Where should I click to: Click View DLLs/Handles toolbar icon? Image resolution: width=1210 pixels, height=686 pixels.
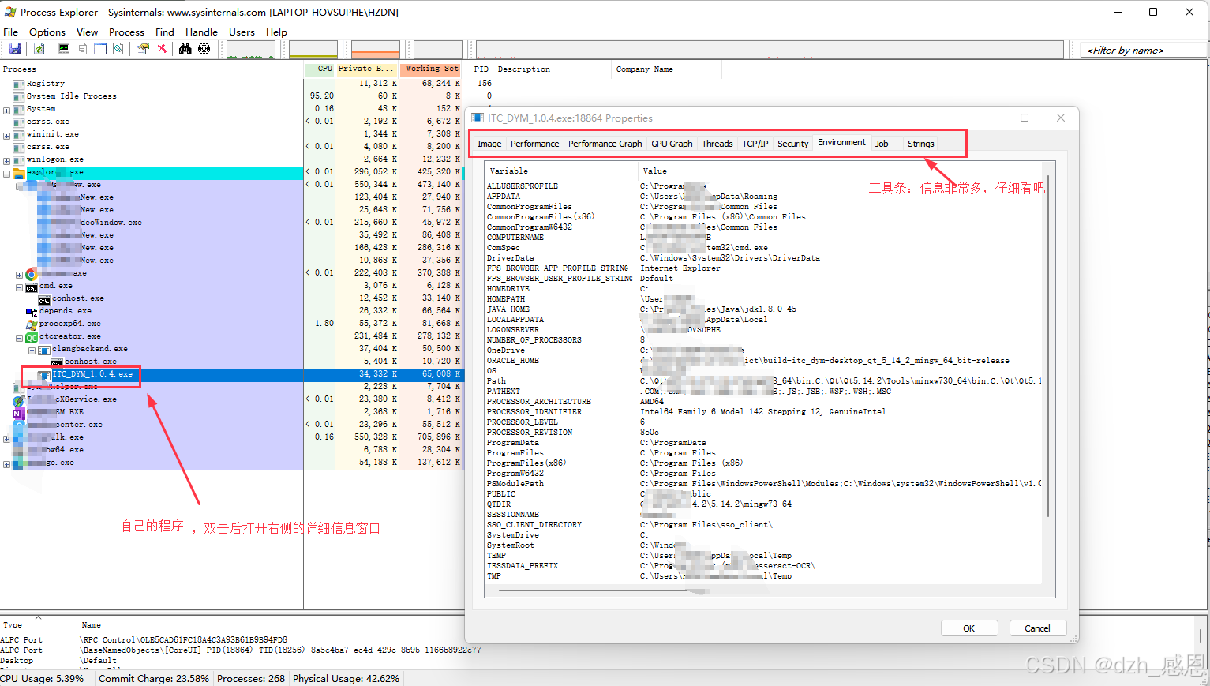[118, 49]
